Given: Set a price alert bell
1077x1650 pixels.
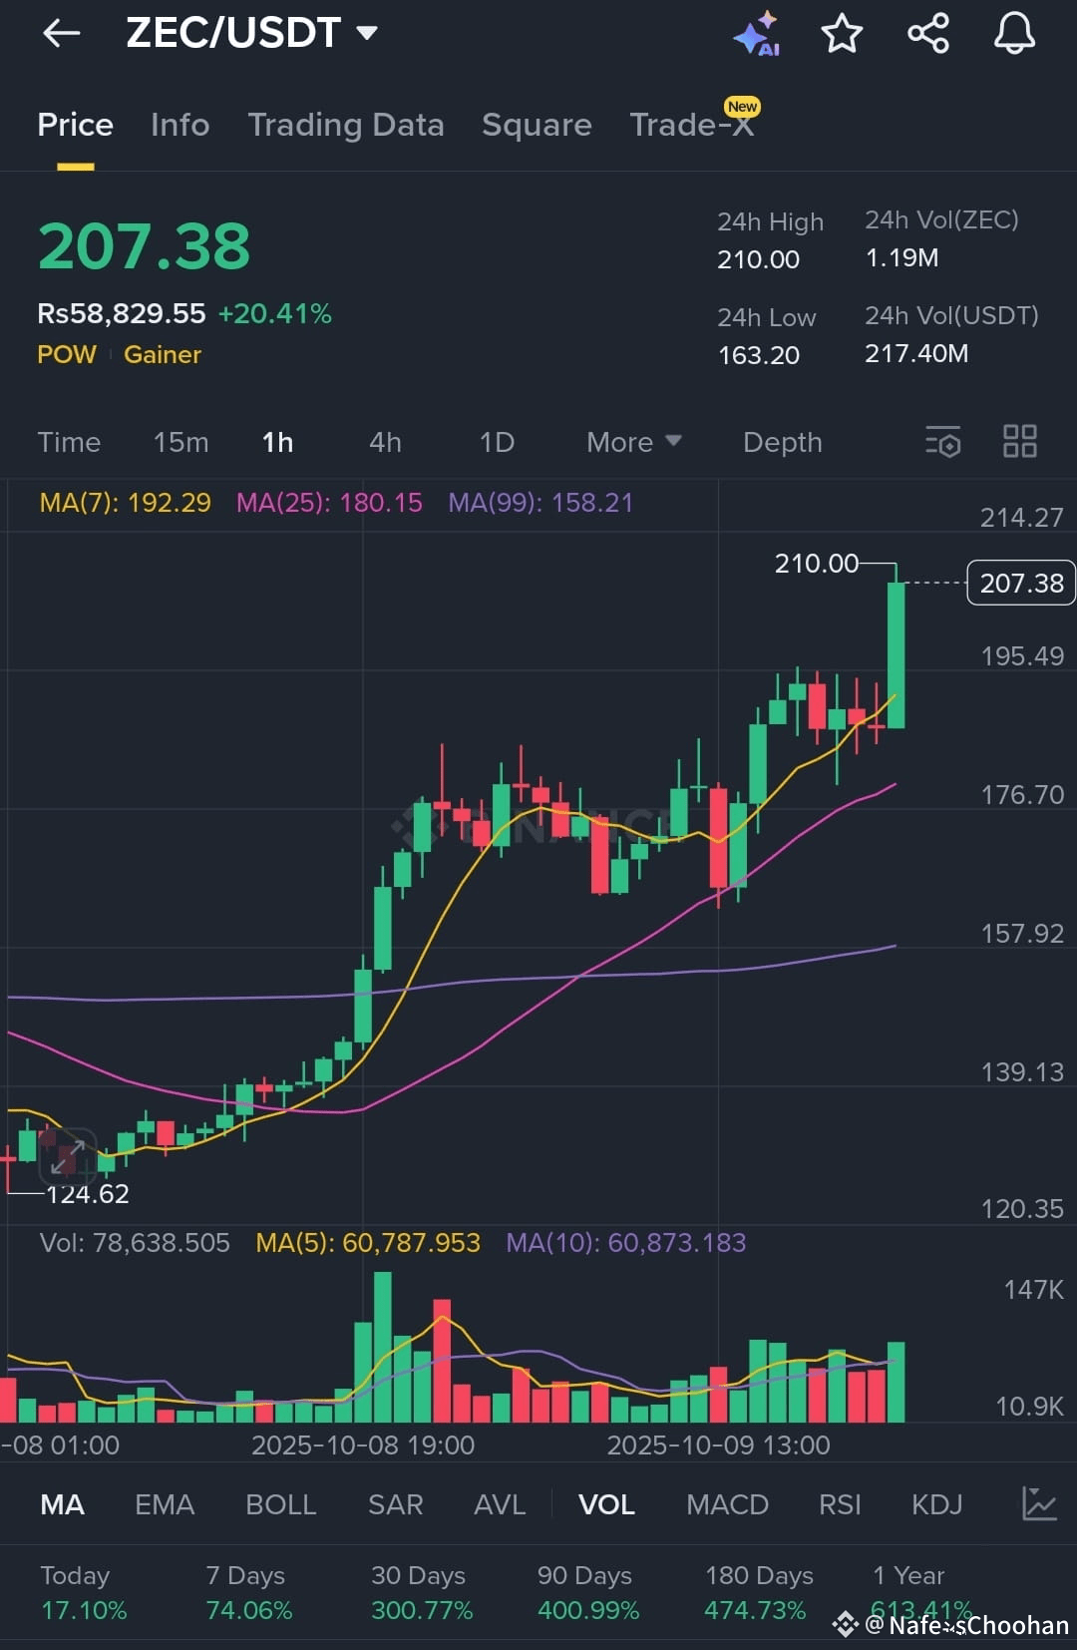Looking at the screenshot, I should pos(1014,33).
